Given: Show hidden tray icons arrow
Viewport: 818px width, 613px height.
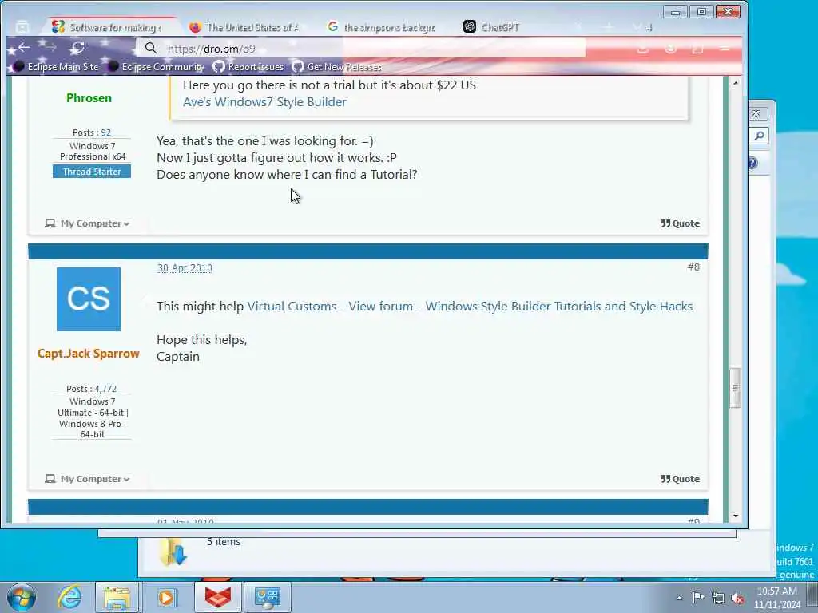Looking at the screenshot, I should (679, 598).
